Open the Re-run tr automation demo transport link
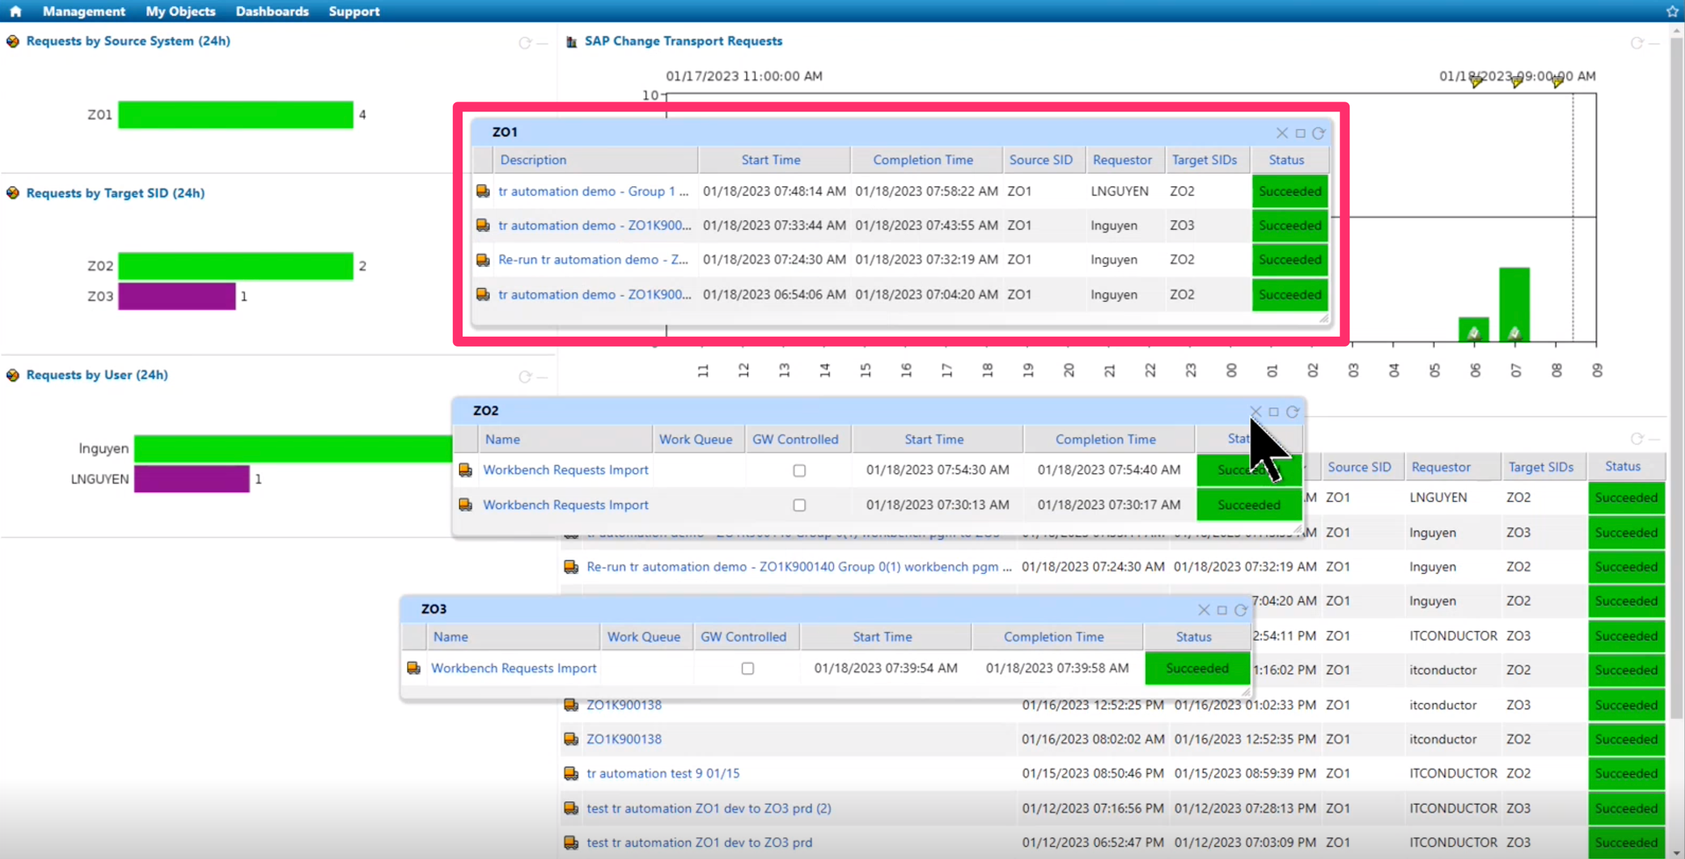This screenshot has height=859, width=1685. [x=593, y=259]
